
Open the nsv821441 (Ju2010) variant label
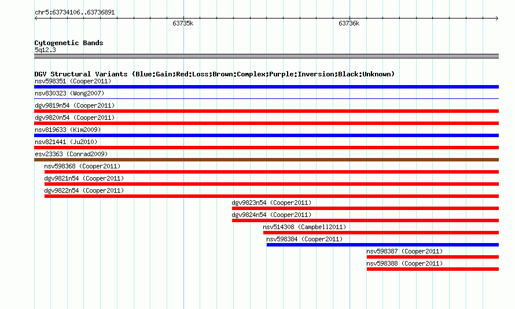coord(66,142)
